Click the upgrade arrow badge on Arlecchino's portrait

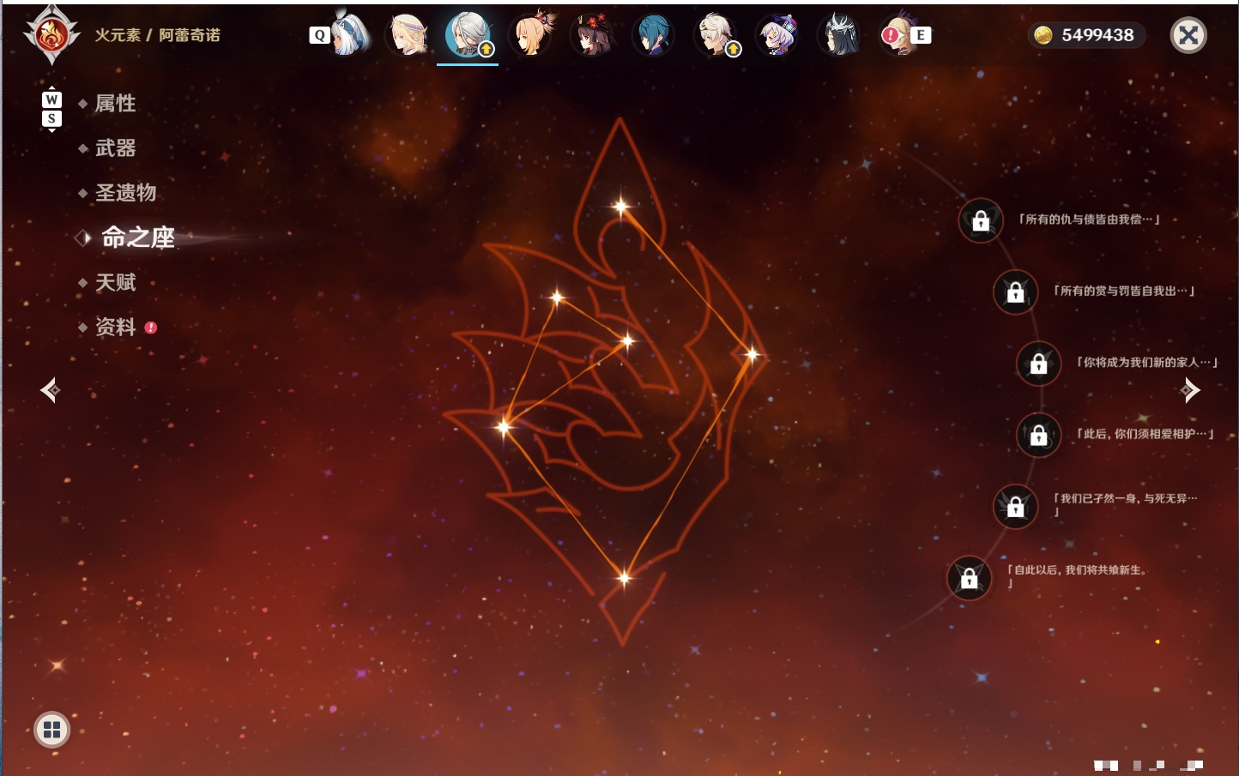coord(487,50)
